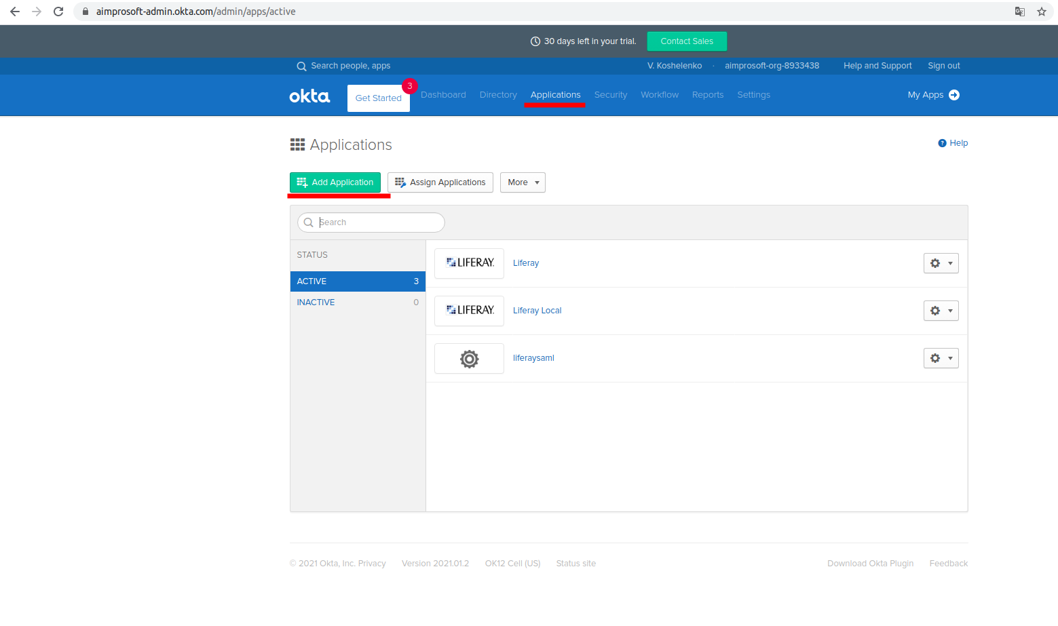Focus the applications Search field

click(x=371, y=222)
